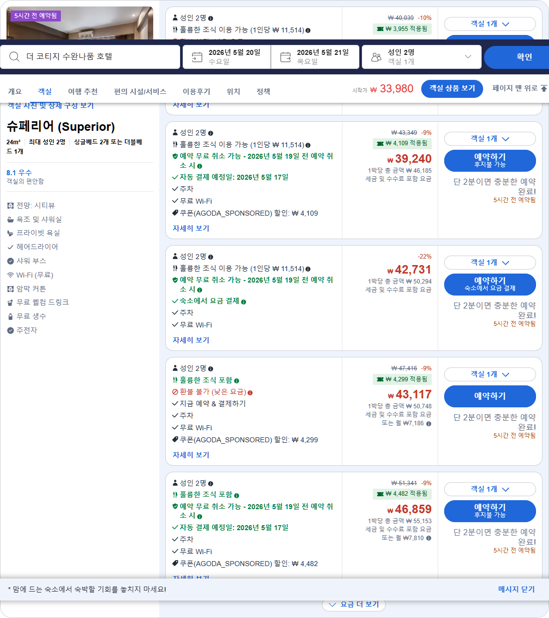Click the info icon next to 성인 2명 in the ₩39,240 offer

[x=211, y=133]
